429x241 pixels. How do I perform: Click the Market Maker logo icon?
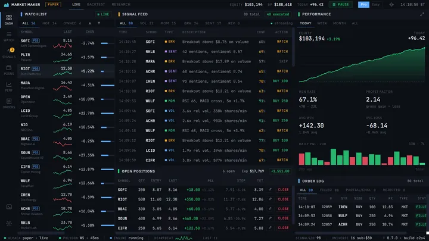(6, 5)
